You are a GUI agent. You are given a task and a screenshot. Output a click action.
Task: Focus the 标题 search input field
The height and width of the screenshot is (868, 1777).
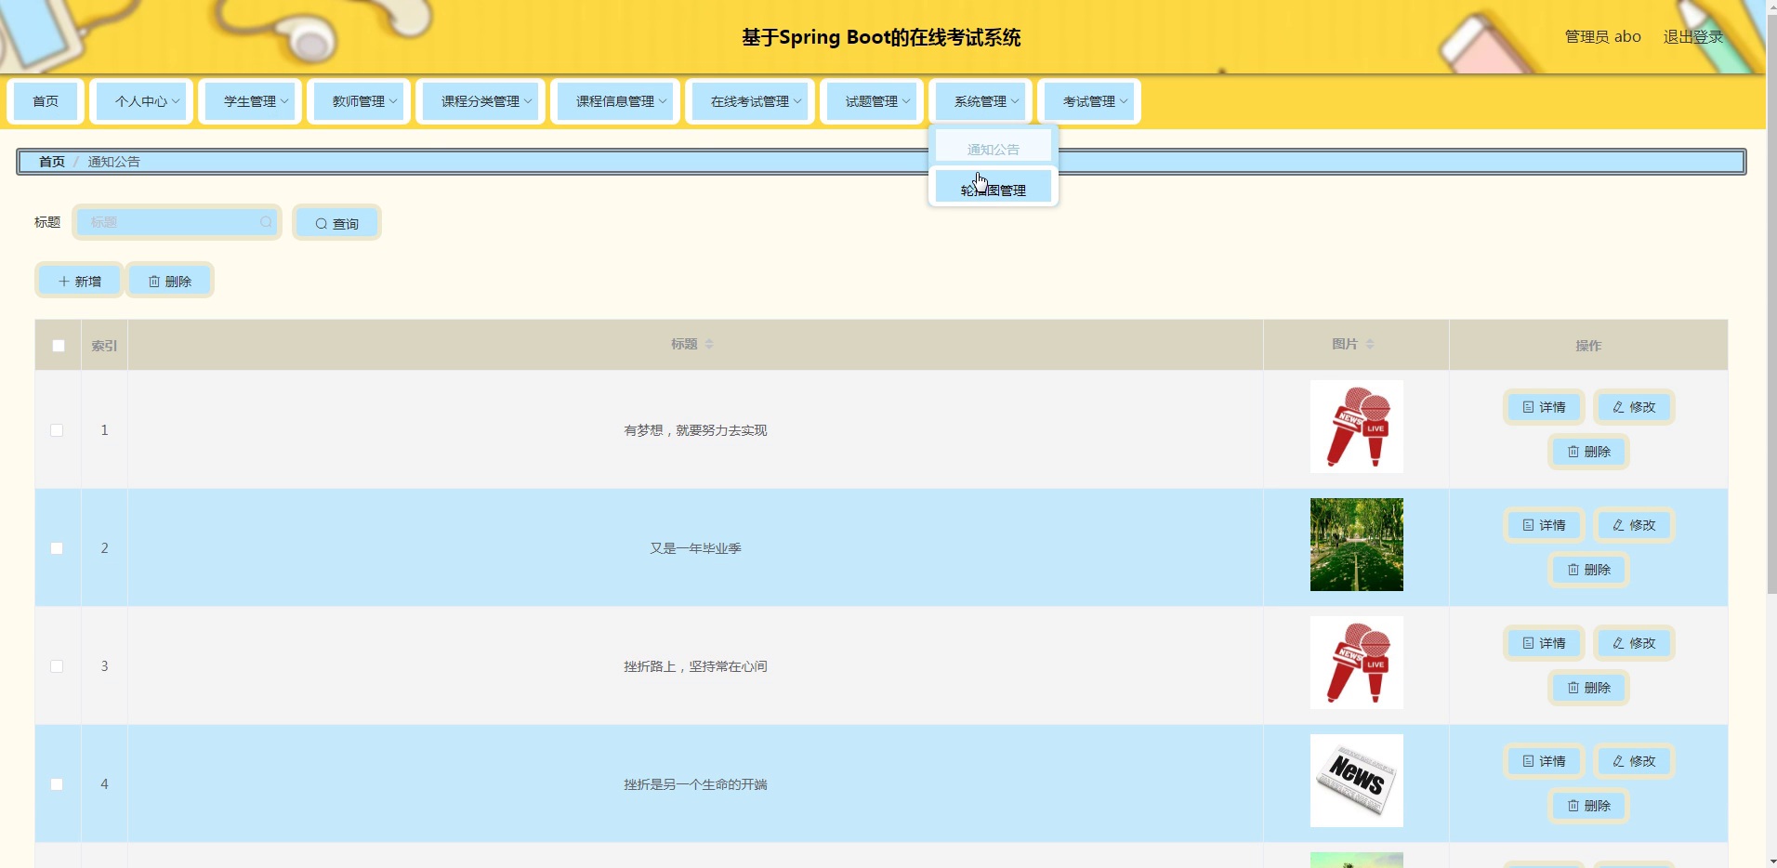point(177,222)
